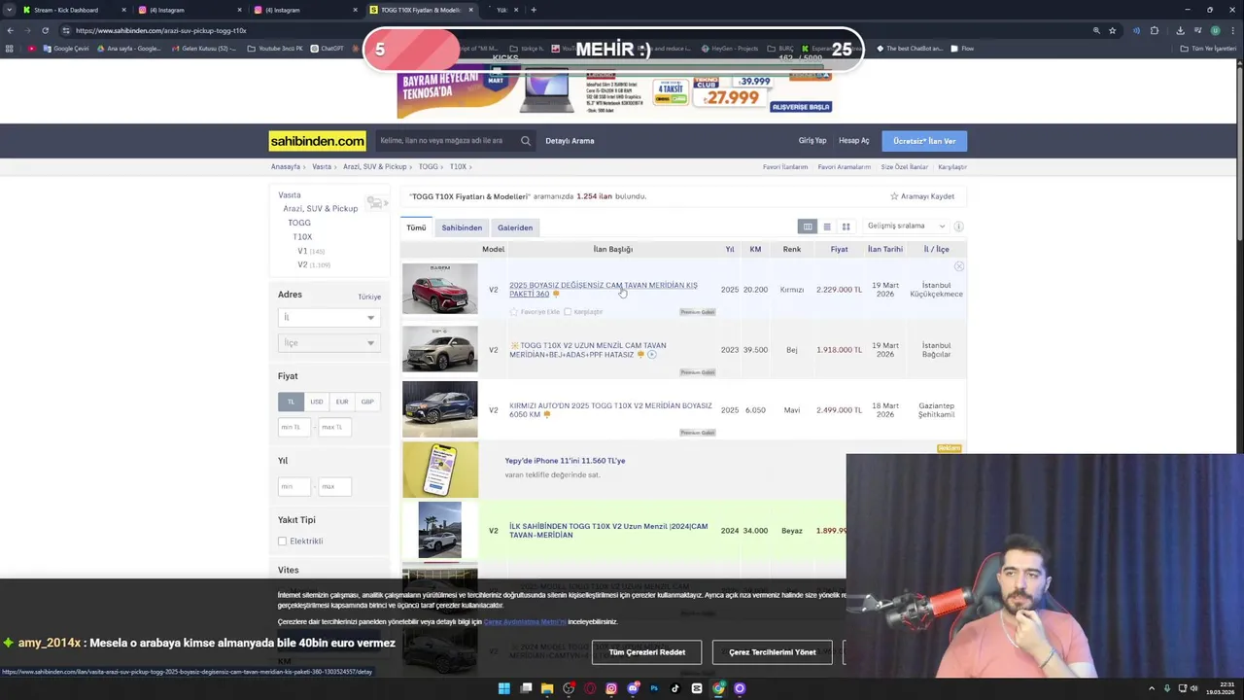Select the grid gallery view icon
Screen dimensions: 1244x700
coord(846,227)
